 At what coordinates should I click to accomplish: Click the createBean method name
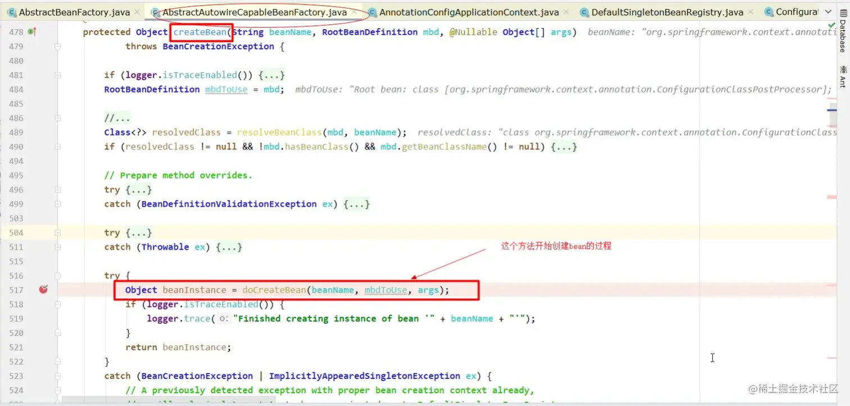click(200, 32)
